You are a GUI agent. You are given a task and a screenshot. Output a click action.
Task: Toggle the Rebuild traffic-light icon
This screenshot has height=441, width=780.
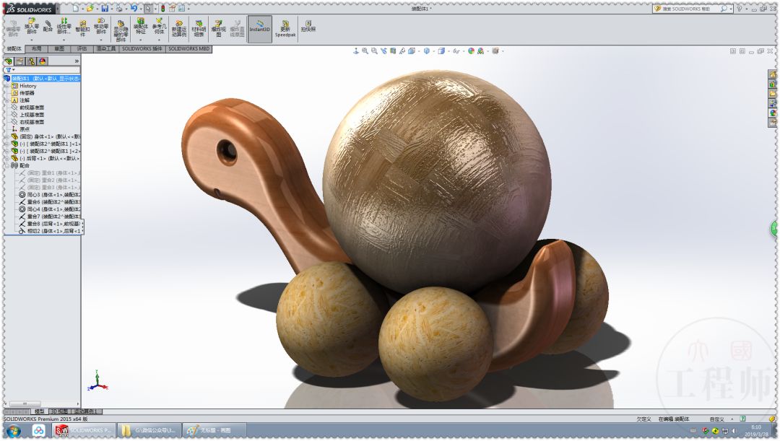pyautogui.click(x=162, y=8)
